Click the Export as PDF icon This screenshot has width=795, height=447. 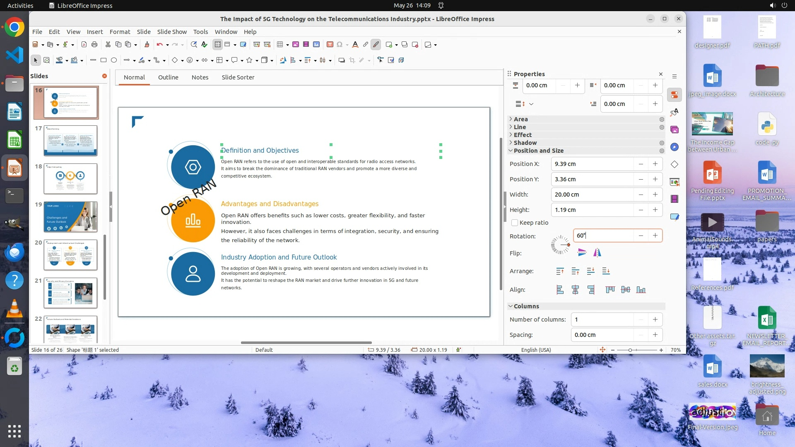tap(84, 45)
